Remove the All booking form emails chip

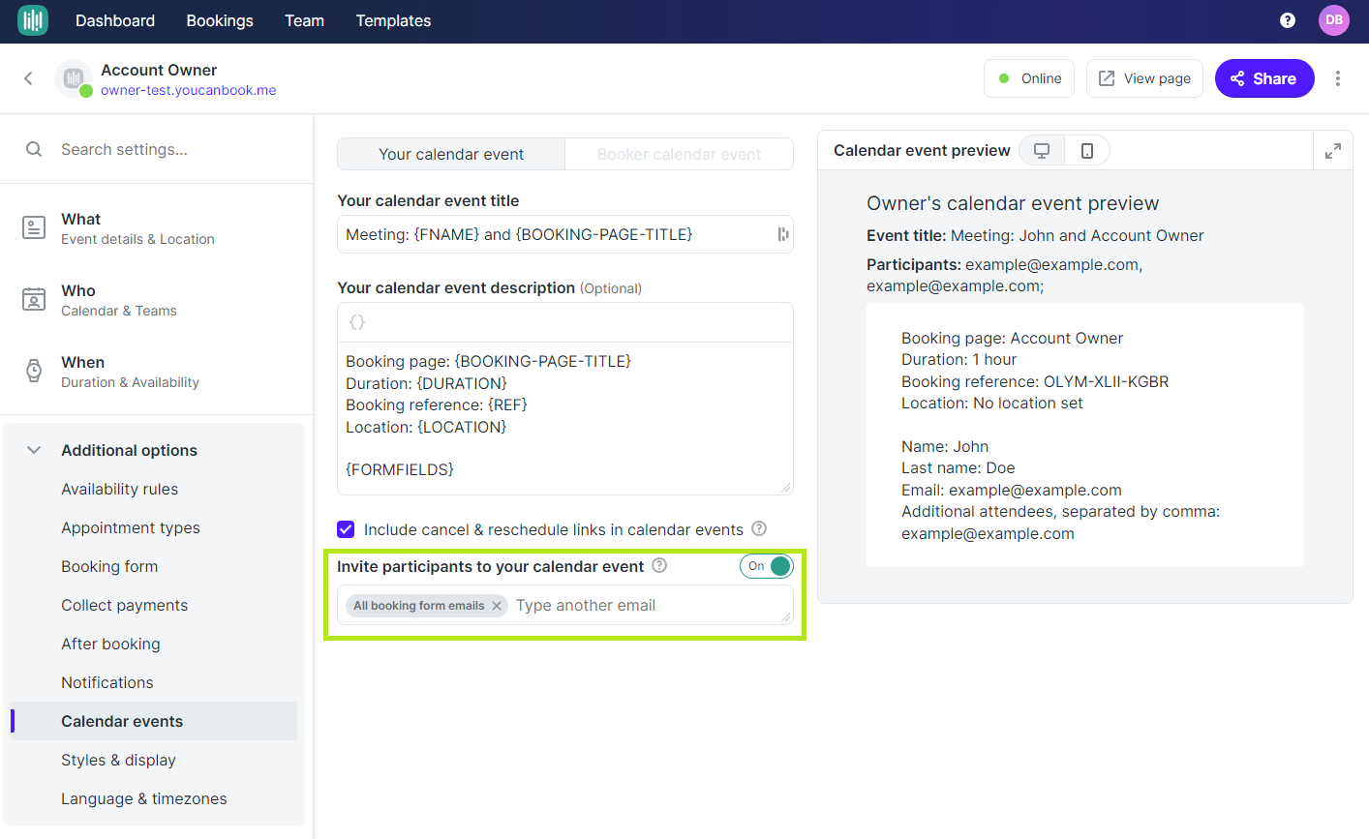click(497, 606)
